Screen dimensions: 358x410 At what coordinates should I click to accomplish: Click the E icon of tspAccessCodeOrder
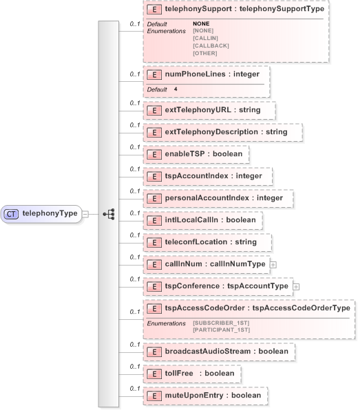pos(154,309)
